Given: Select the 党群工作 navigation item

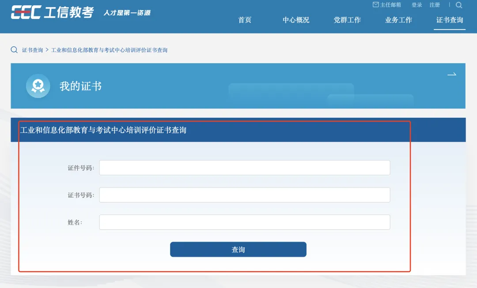Looking at the screenshot, I should (347, 20).
